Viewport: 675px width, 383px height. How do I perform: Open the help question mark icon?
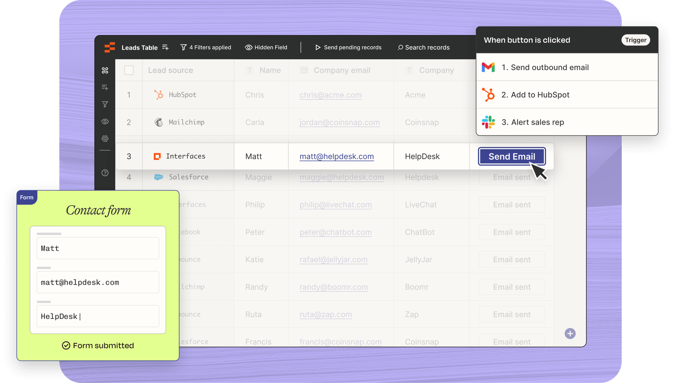[105, 173]
